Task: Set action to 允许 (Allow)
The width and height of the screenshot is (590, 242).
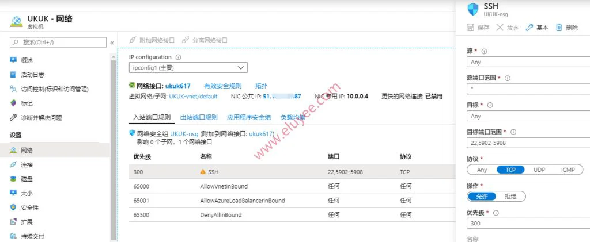Action: click(x=482, y=197)
